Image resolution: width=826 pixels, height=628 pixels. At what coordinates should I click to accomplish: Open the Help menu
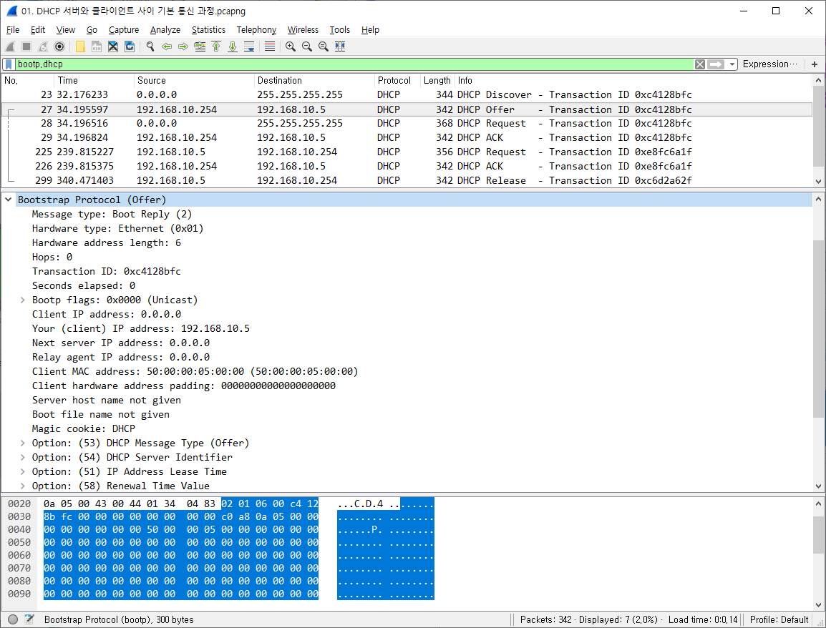370,30
